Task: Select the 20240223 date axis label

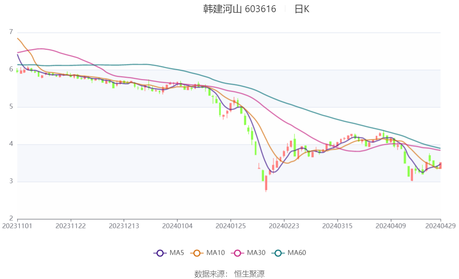Action: 284,226
